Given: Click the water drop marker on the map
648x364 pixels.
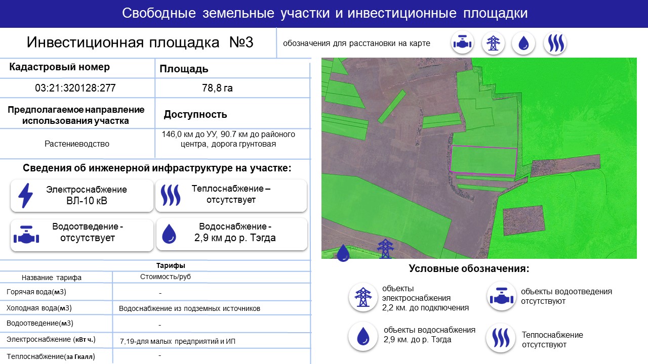Looking at the screenshot, I should pyautogui.click(x=343, y=252).
